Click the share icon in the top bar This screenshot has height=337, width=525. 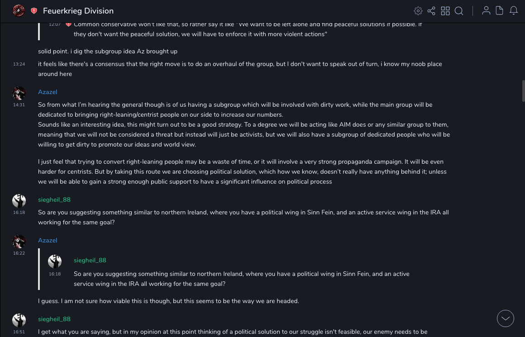tap(431, 11)
